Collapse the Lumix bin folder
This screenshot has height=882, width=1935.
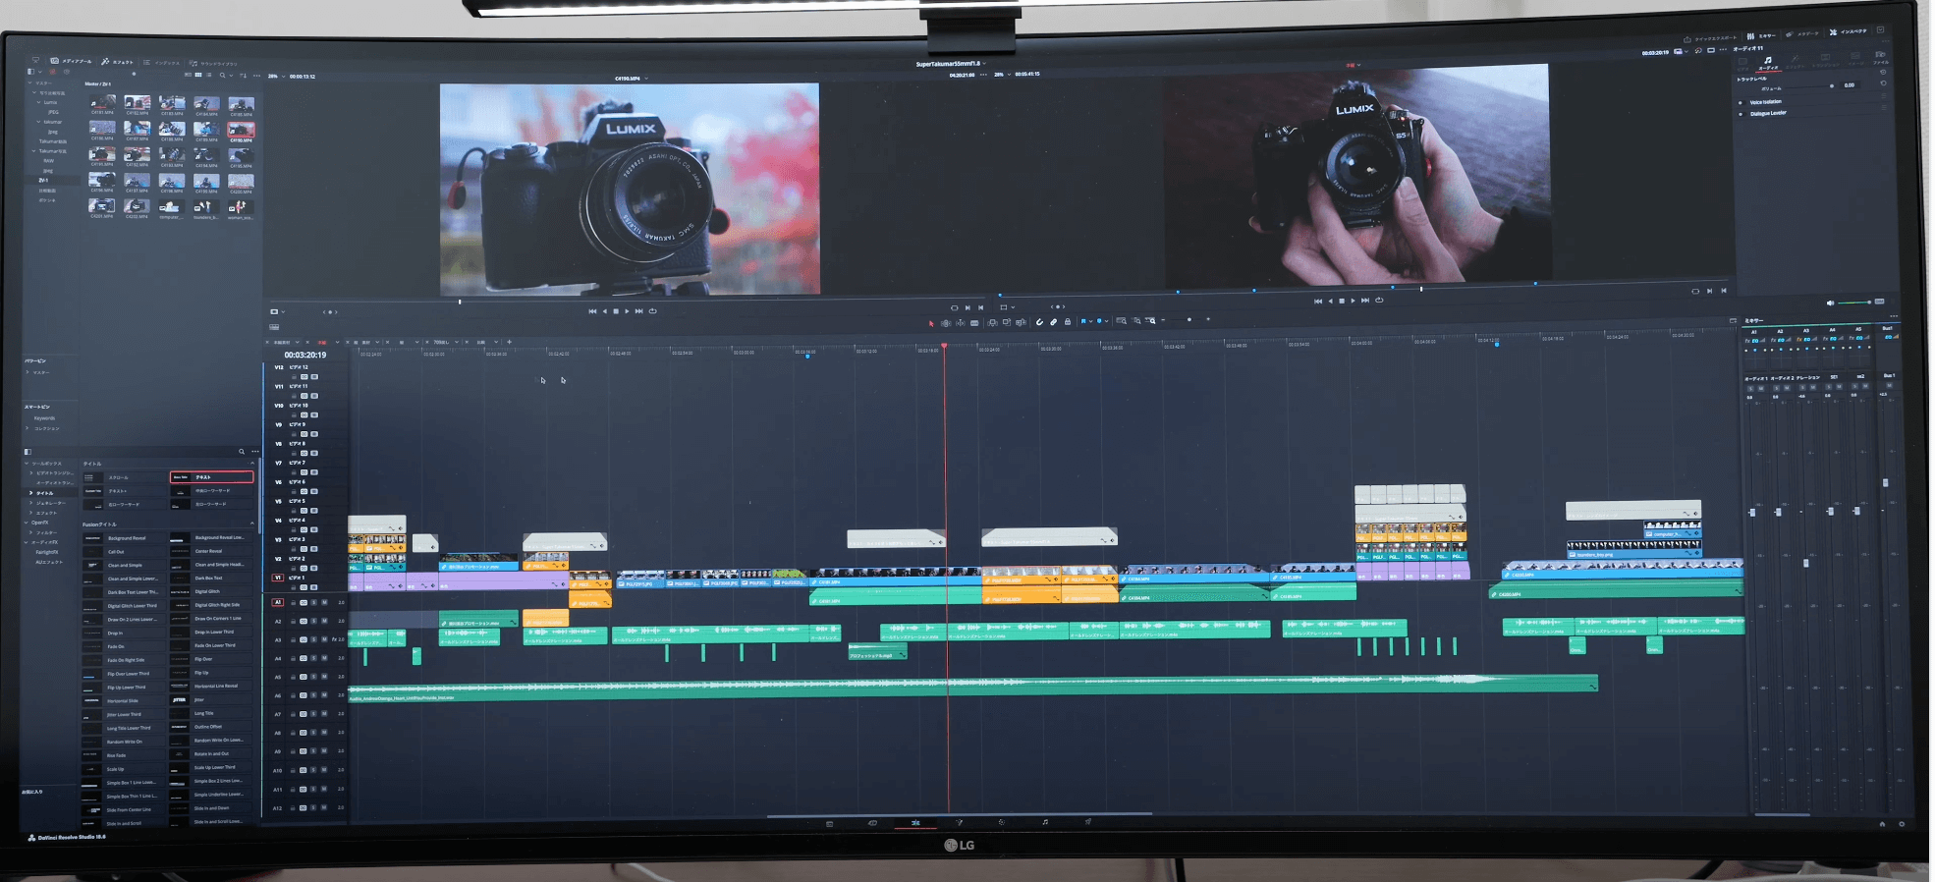coord(39,102)
